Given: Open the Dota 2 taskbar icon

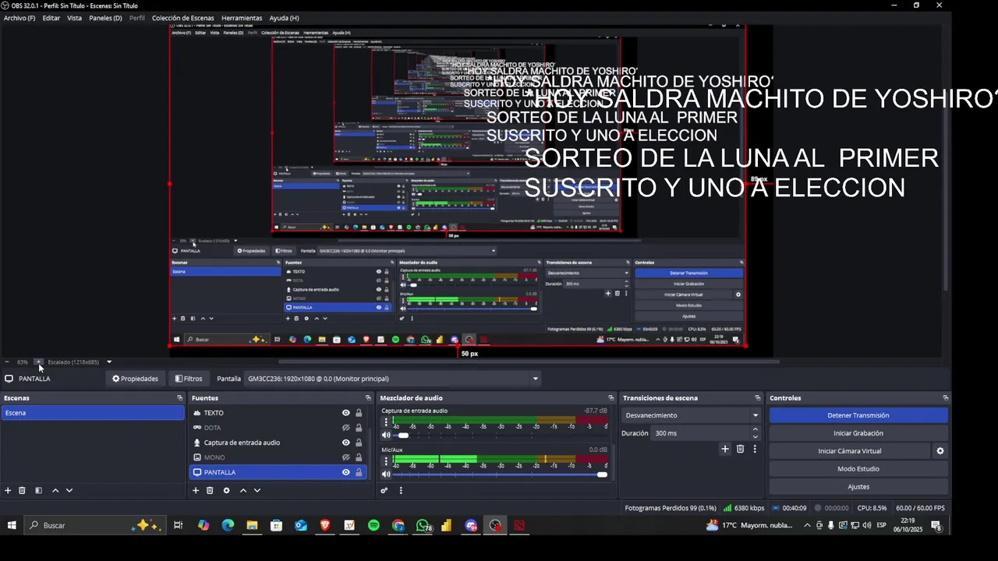Looking at the screenshot, I should 519,526.
